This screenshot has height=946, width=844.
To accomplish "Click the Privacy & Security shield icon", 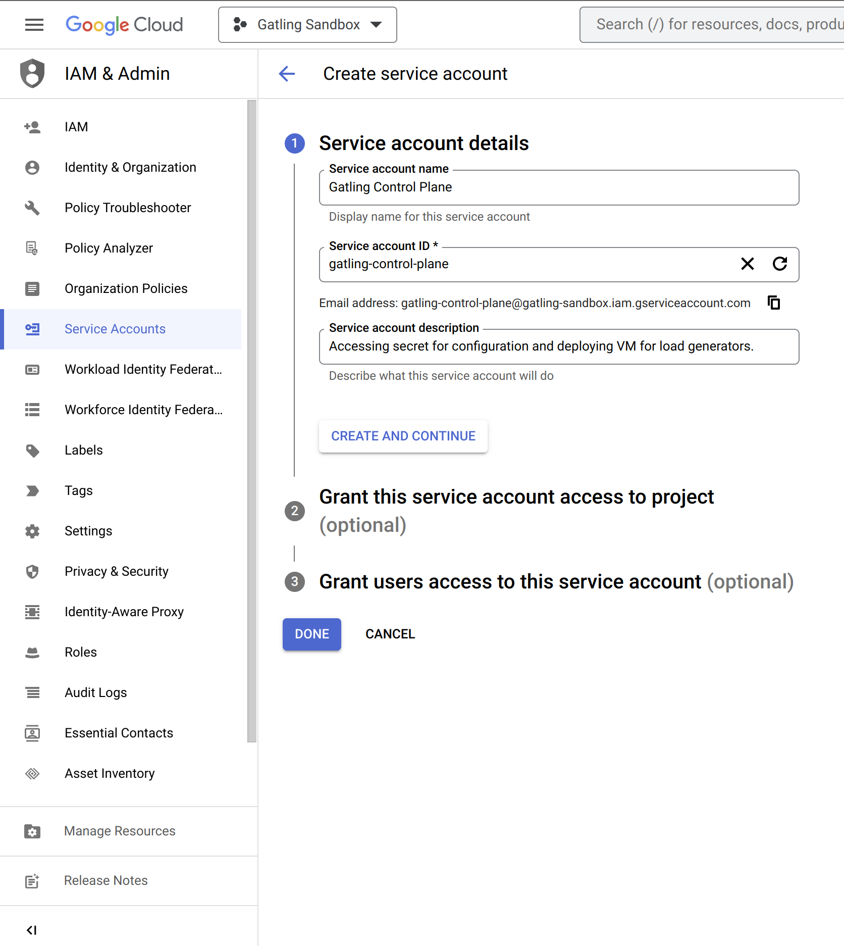I will [x=32, y=571].
